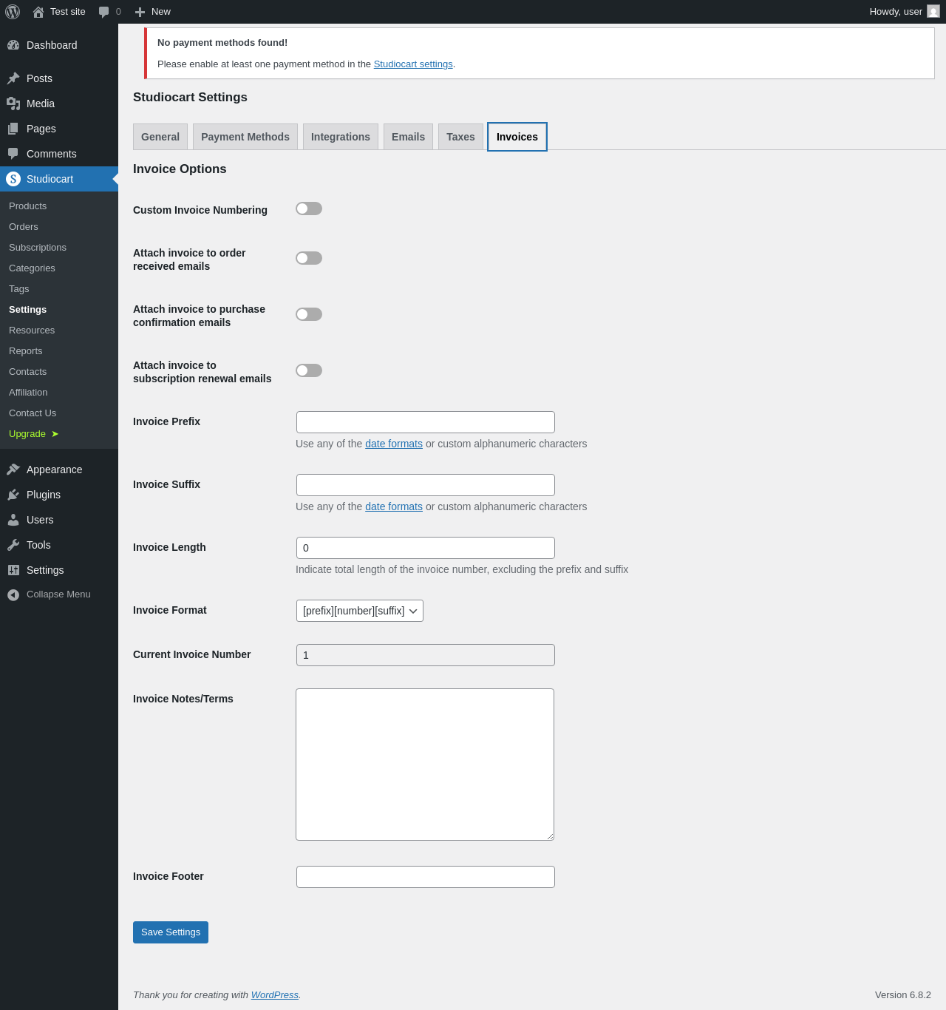This screenshot has height=1010, width=946.
Task: Click the Tools wrench icon
Action: (13, 545)
